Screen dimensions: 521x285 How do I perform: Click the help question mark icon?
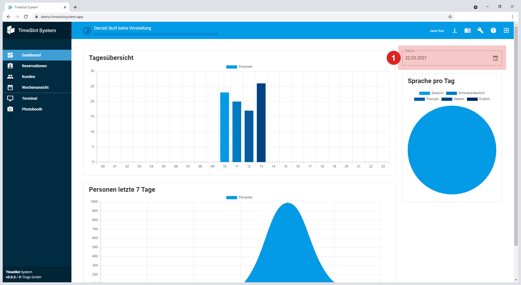point(493,30)
